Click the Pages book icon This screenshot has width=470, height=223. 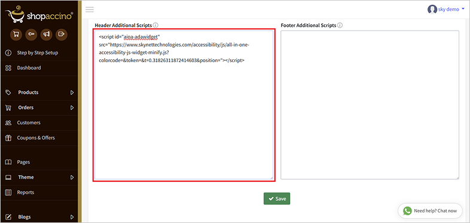click(x=8, y=162)
